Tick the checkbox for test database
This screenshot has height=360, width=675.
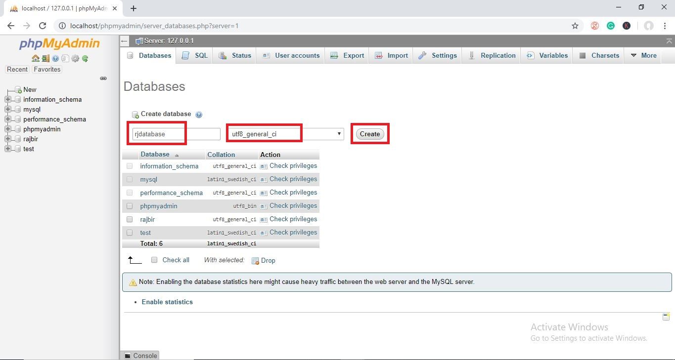(x=130, y=233)
